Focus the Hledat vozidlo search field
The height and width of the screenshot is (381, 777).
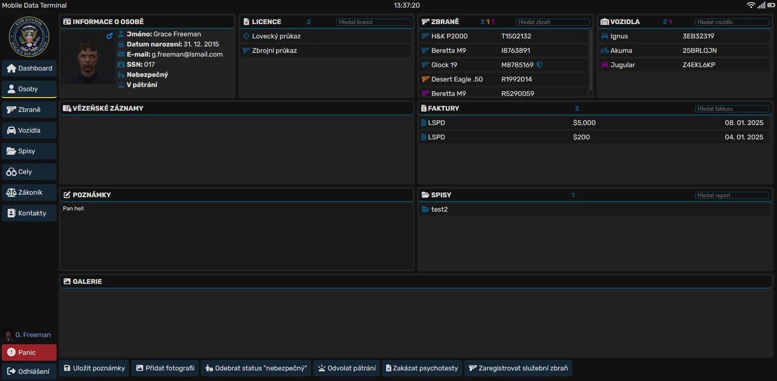click(x=732, y=22)
